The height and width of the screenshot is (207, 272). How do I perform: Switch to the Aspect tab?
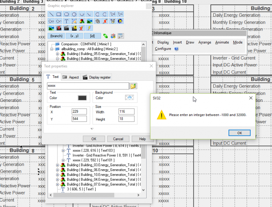[x=71, y=77]
